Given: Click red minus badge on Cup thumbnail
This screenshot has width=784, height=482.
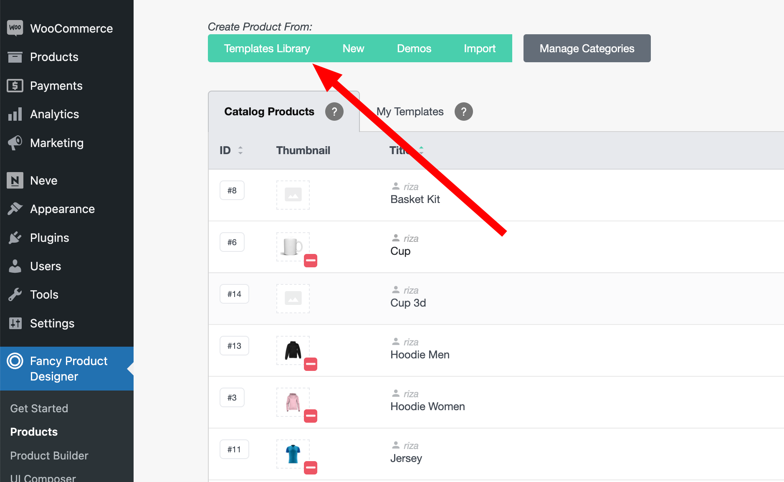Looking at the screenshot, I should (x=310, y=261).
